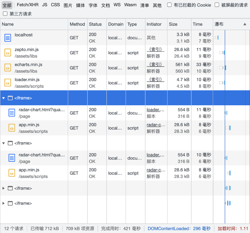
Task: Sort requests by the Method column
Action: click(x=77, y=24)
